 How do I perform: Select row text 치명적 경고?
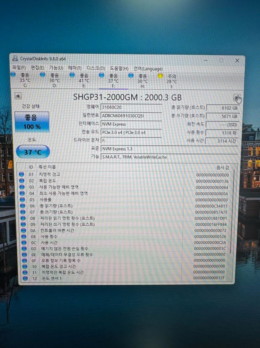50,174
